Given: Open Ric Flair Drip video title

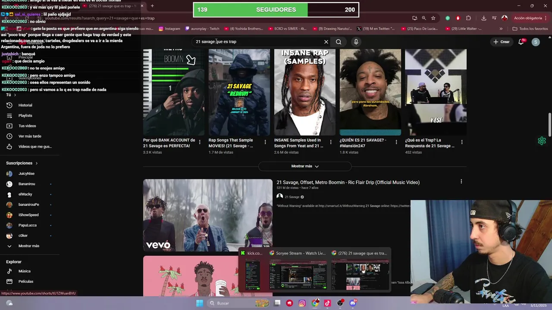Looking at the screenshot, I should point(348,183).
